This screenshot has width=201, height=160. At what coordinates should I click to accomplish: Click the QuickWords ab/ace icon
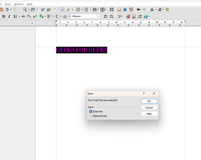click(x=140, y=16)
